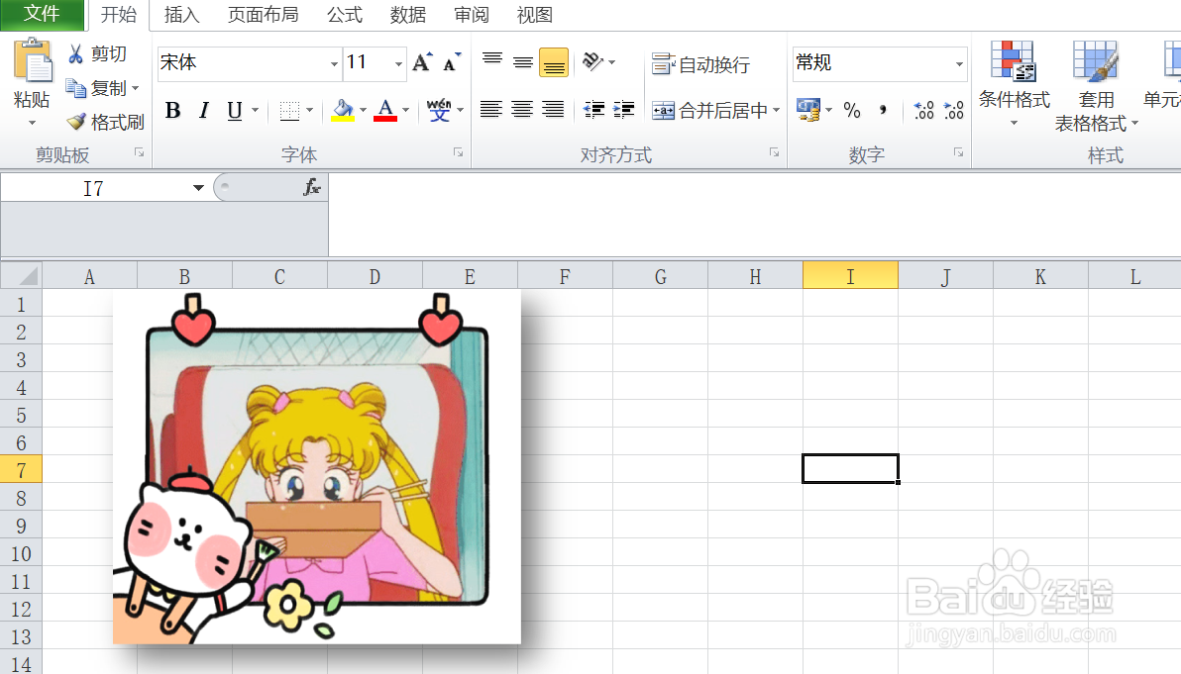
Task: Click column K header
Action: 1040,276
